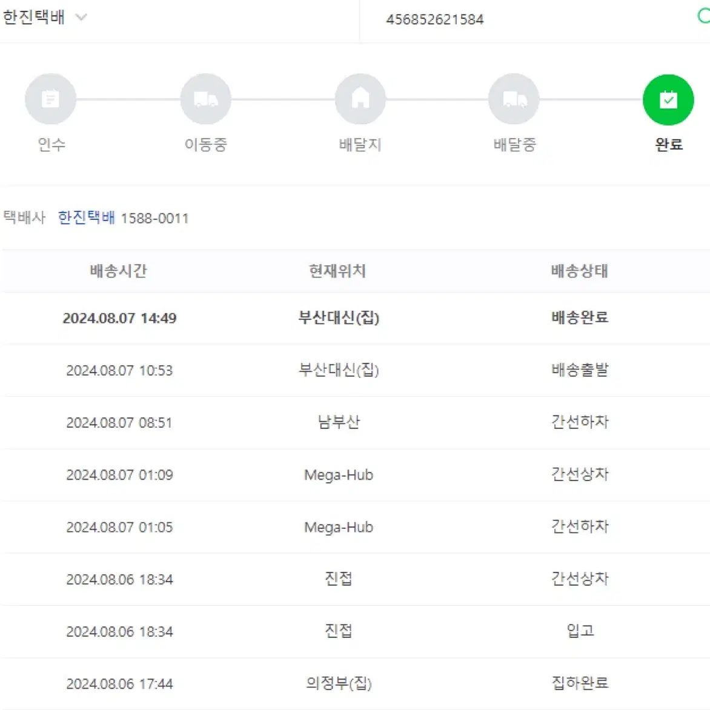Click the 인수 receipt step icon
Viewport: 710px width, 710px height.
[x=50, y=99]
